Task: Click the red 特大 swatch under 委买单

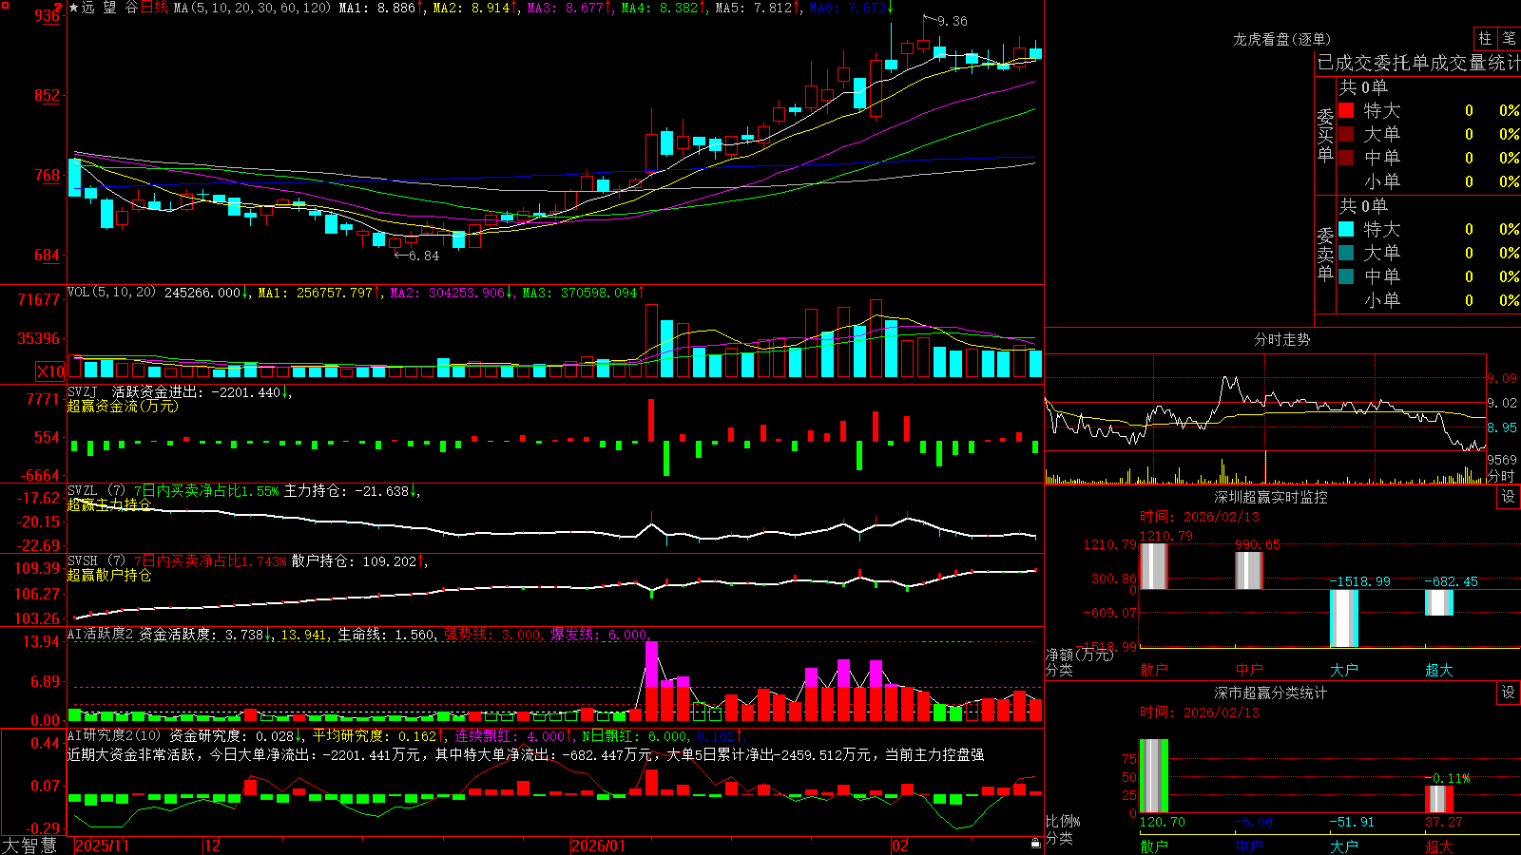Action: click(x=1346, y=110)
